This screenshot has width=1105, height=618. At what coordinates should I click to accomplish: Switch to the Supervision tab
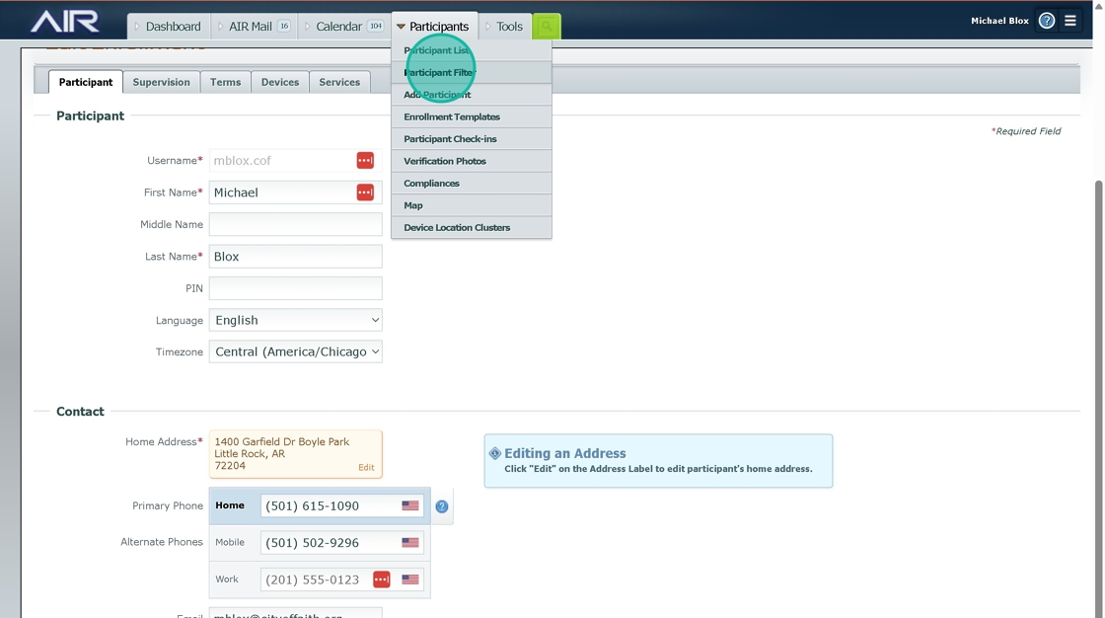click(162, 82)
